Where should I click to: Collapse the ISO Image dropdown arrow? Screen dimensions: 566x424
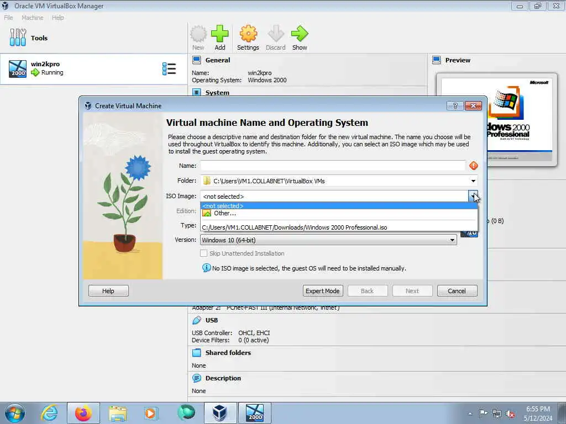(x=473, y=197)
